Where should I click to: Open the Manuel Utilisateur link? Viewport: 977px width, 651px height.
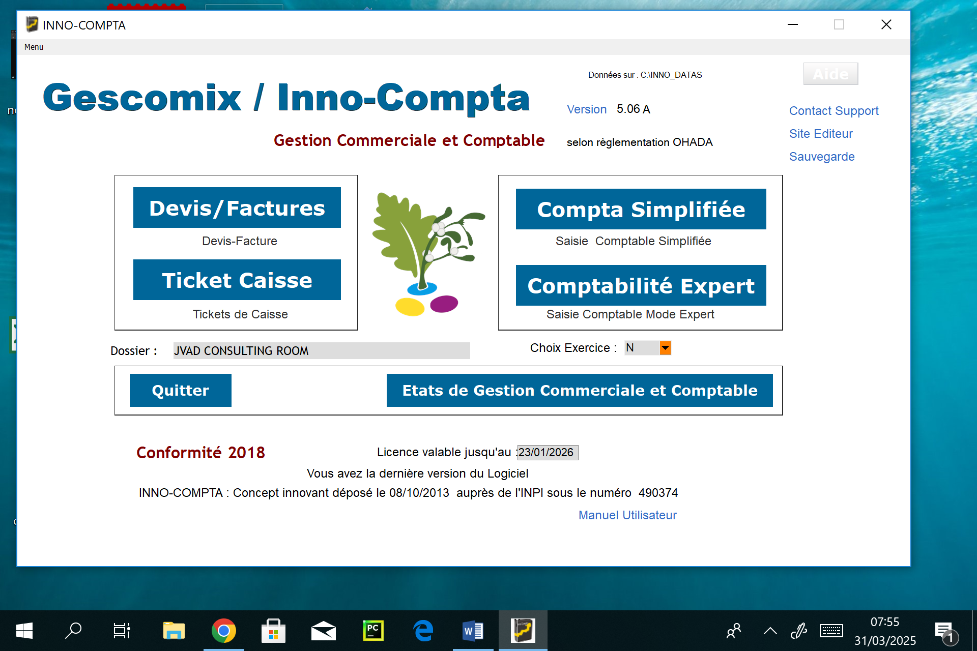point(627,515)
